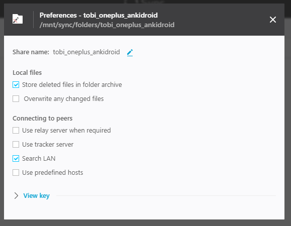The width and height of the screenshot is (291, 226).
Task: Uncheck Store deleted files in folder archive
Action: (16, 85)
